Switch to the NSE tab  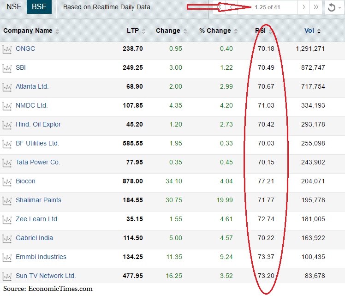14,7
